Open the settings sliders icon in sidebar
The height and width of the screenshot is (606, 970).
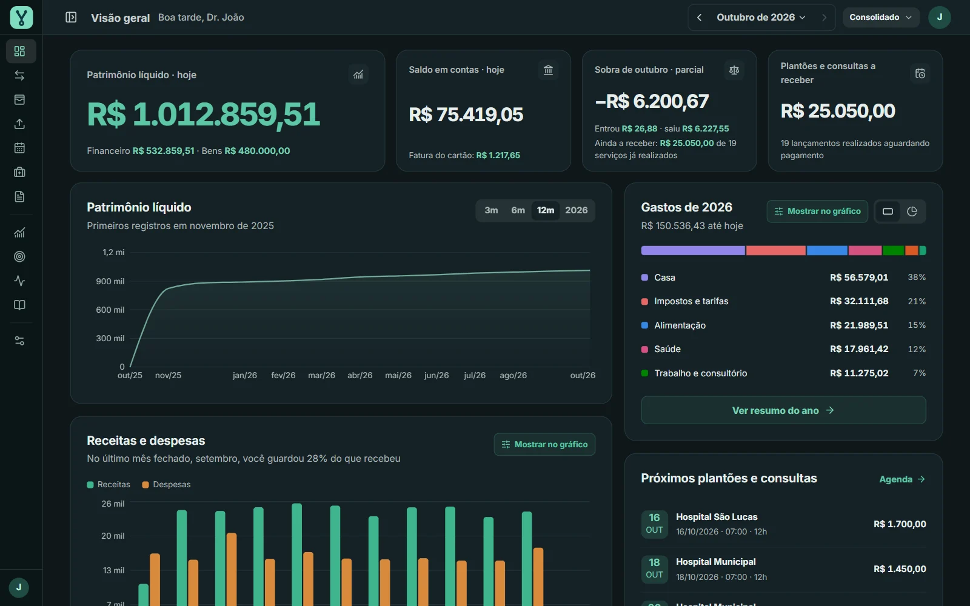click(20, 341)
